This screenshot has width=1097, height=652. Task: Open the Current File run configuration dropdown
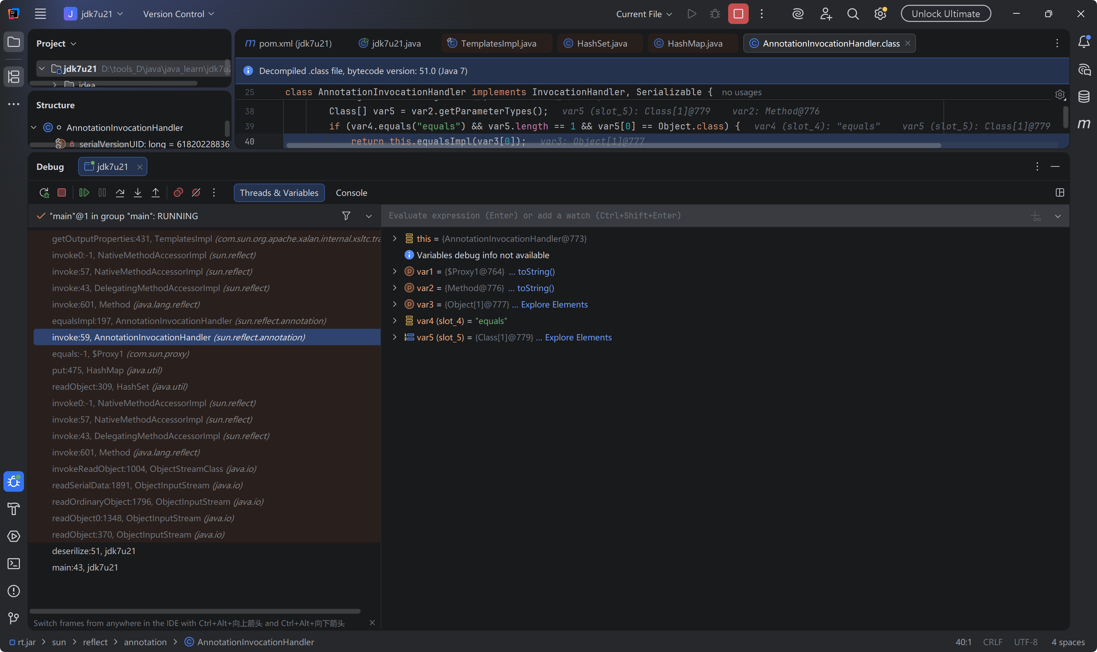pyautogui.click(x=644, y=14)
